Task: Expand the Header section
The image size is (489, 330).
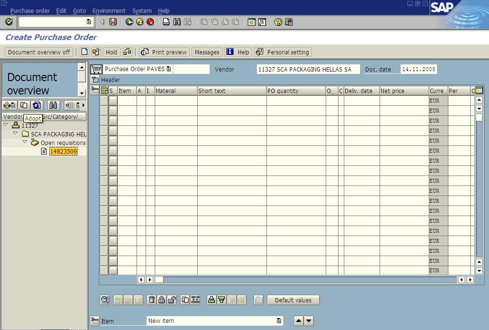Action: tap(95, 80)
